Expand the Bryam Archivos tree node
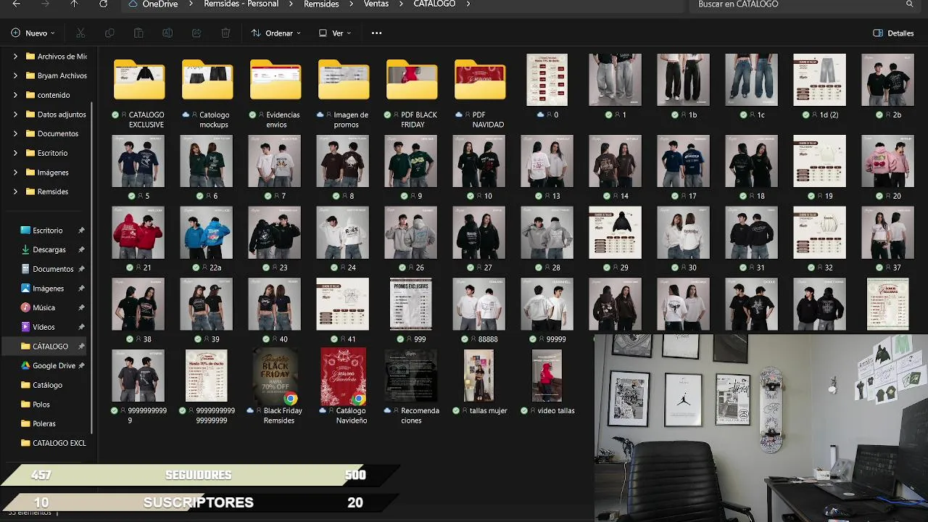This screenshot has width=928, height=522. point(16,75)
